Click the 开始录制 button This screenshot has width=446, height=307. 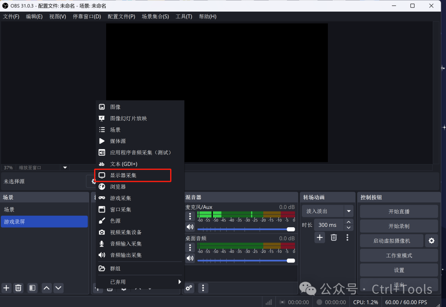399,226
